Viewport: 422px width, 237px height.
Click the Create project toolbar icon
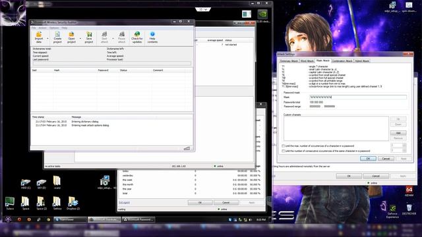(57, 38)
